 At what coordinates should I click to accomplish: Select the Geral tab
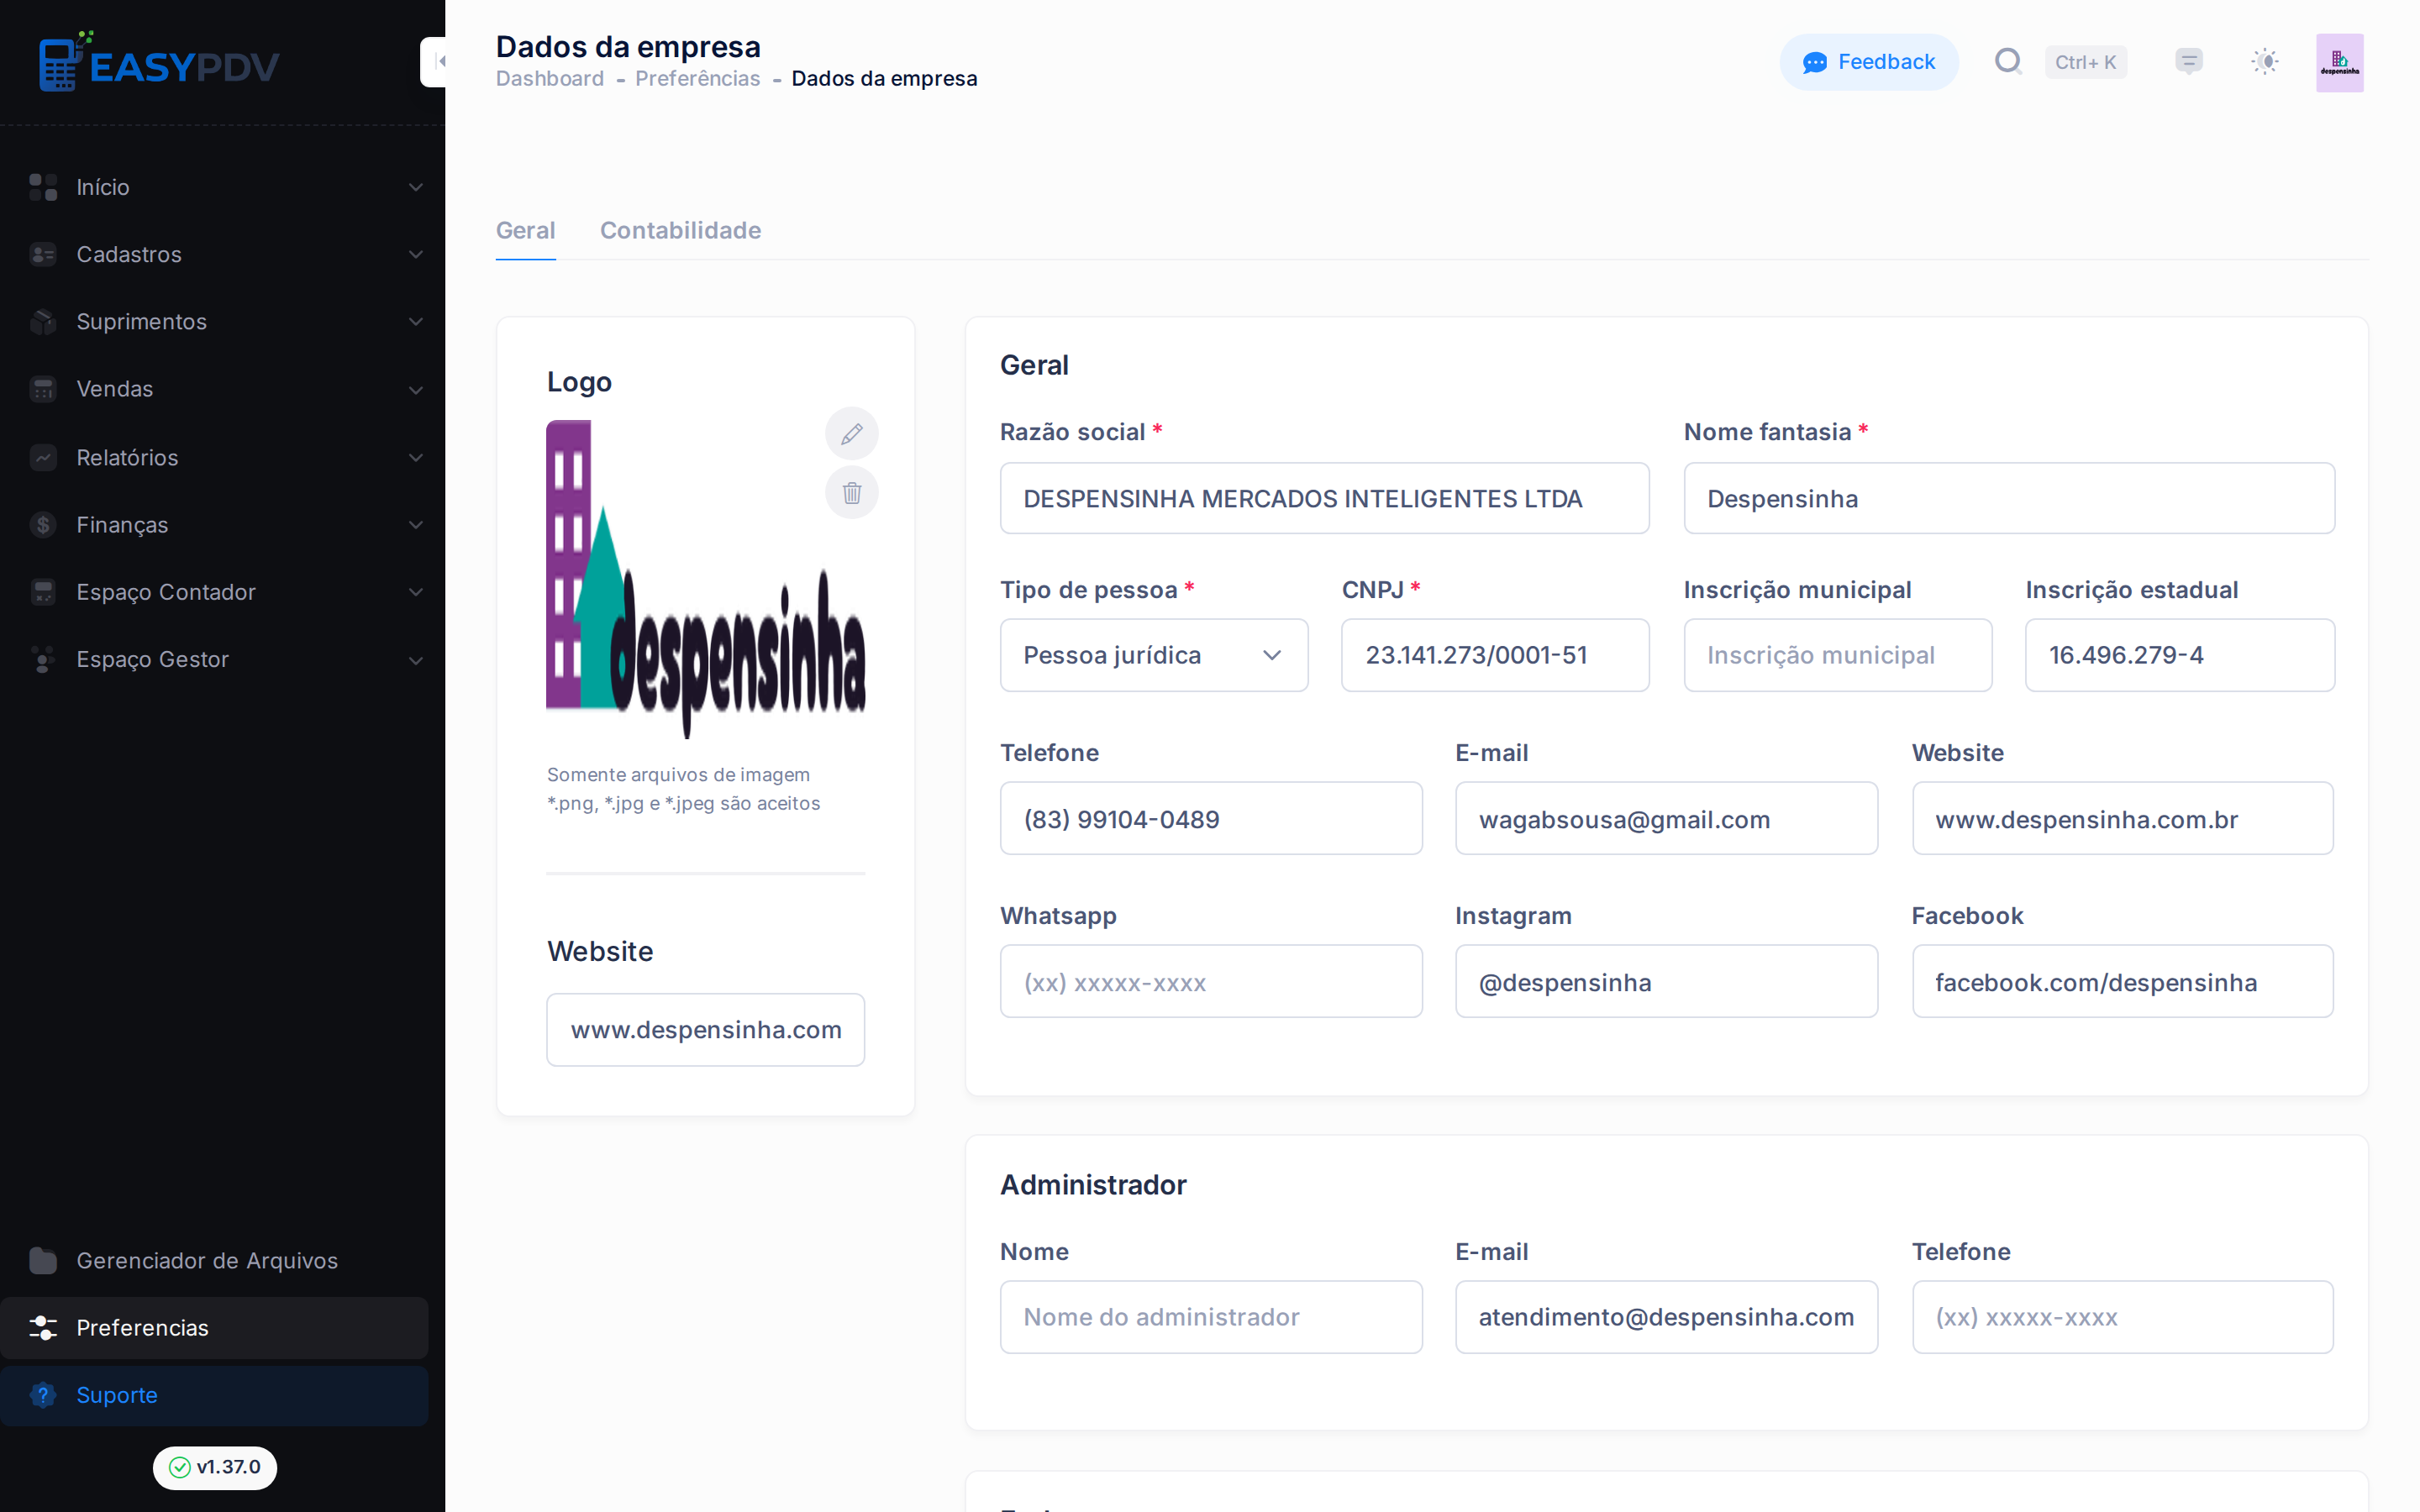click(x=525, y=230)
